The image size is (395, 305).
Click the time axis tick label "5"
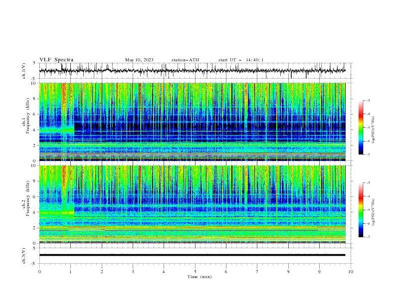pyautogui.click(x=195, y=272)
